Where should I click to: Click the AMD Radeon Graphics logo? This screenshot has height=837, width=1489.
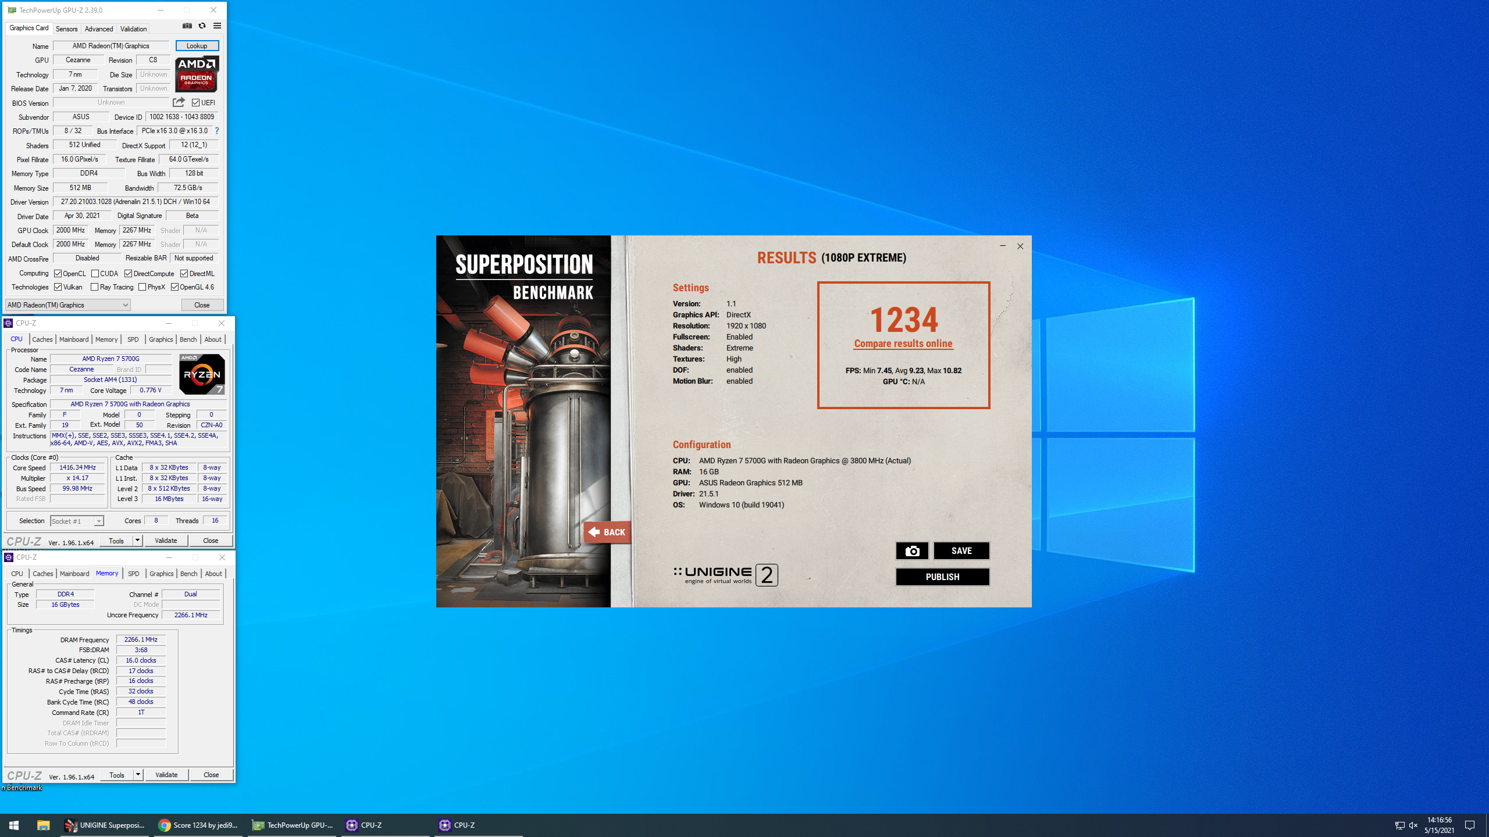point(197,74)
